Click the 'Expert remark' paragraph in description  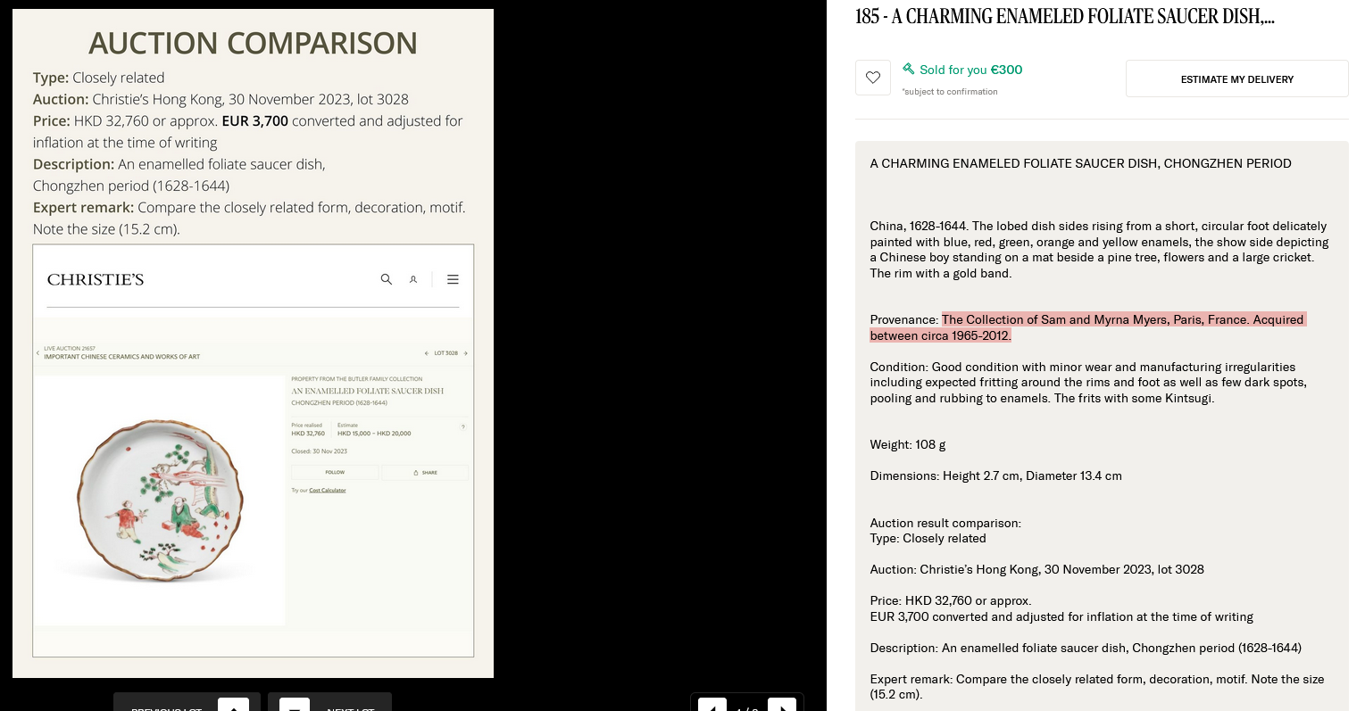point(1097,686)
